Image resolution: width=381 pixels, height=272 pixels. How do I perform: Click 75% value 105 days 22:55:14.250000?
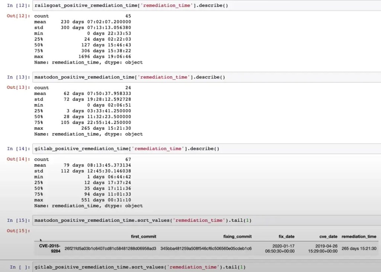click(96, 123)
